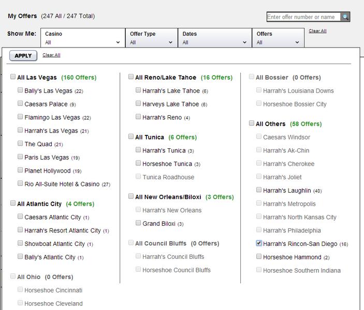Check Harveys Lake Tahoe checkbox
This screenshot has width=364, height=310.
(x=138, y=103)
